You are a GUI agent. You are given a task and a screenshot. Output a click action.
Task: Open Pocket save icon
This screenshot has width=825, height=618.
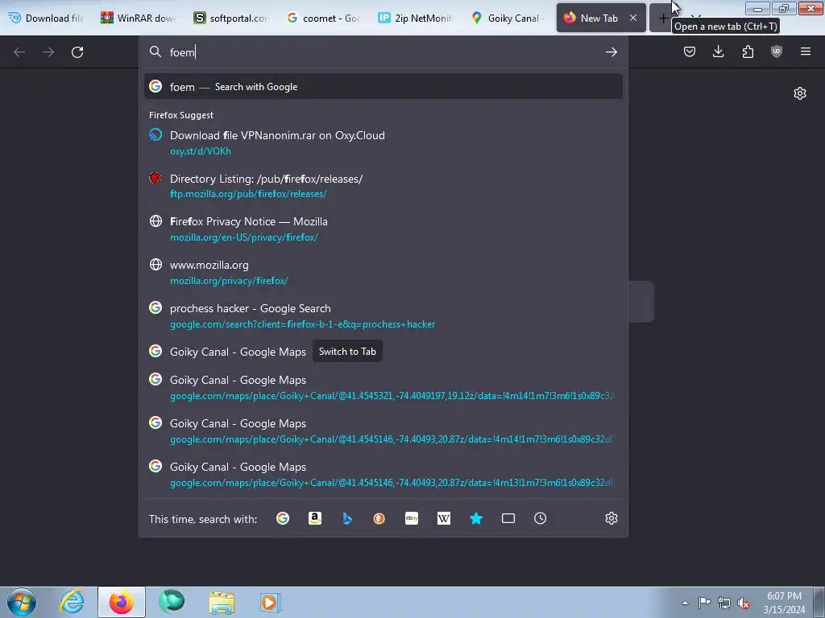pos(690,51)
